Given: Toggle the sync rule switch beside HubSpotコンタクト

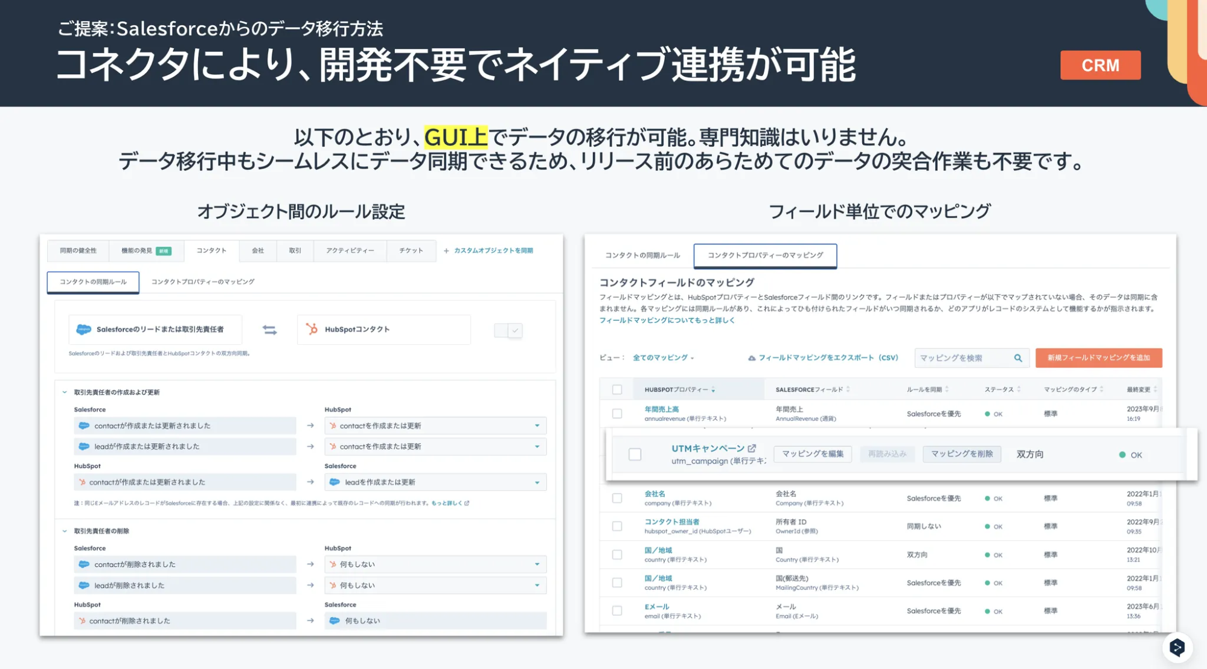Looking at the screenshot, I should (x=508, y=330).
